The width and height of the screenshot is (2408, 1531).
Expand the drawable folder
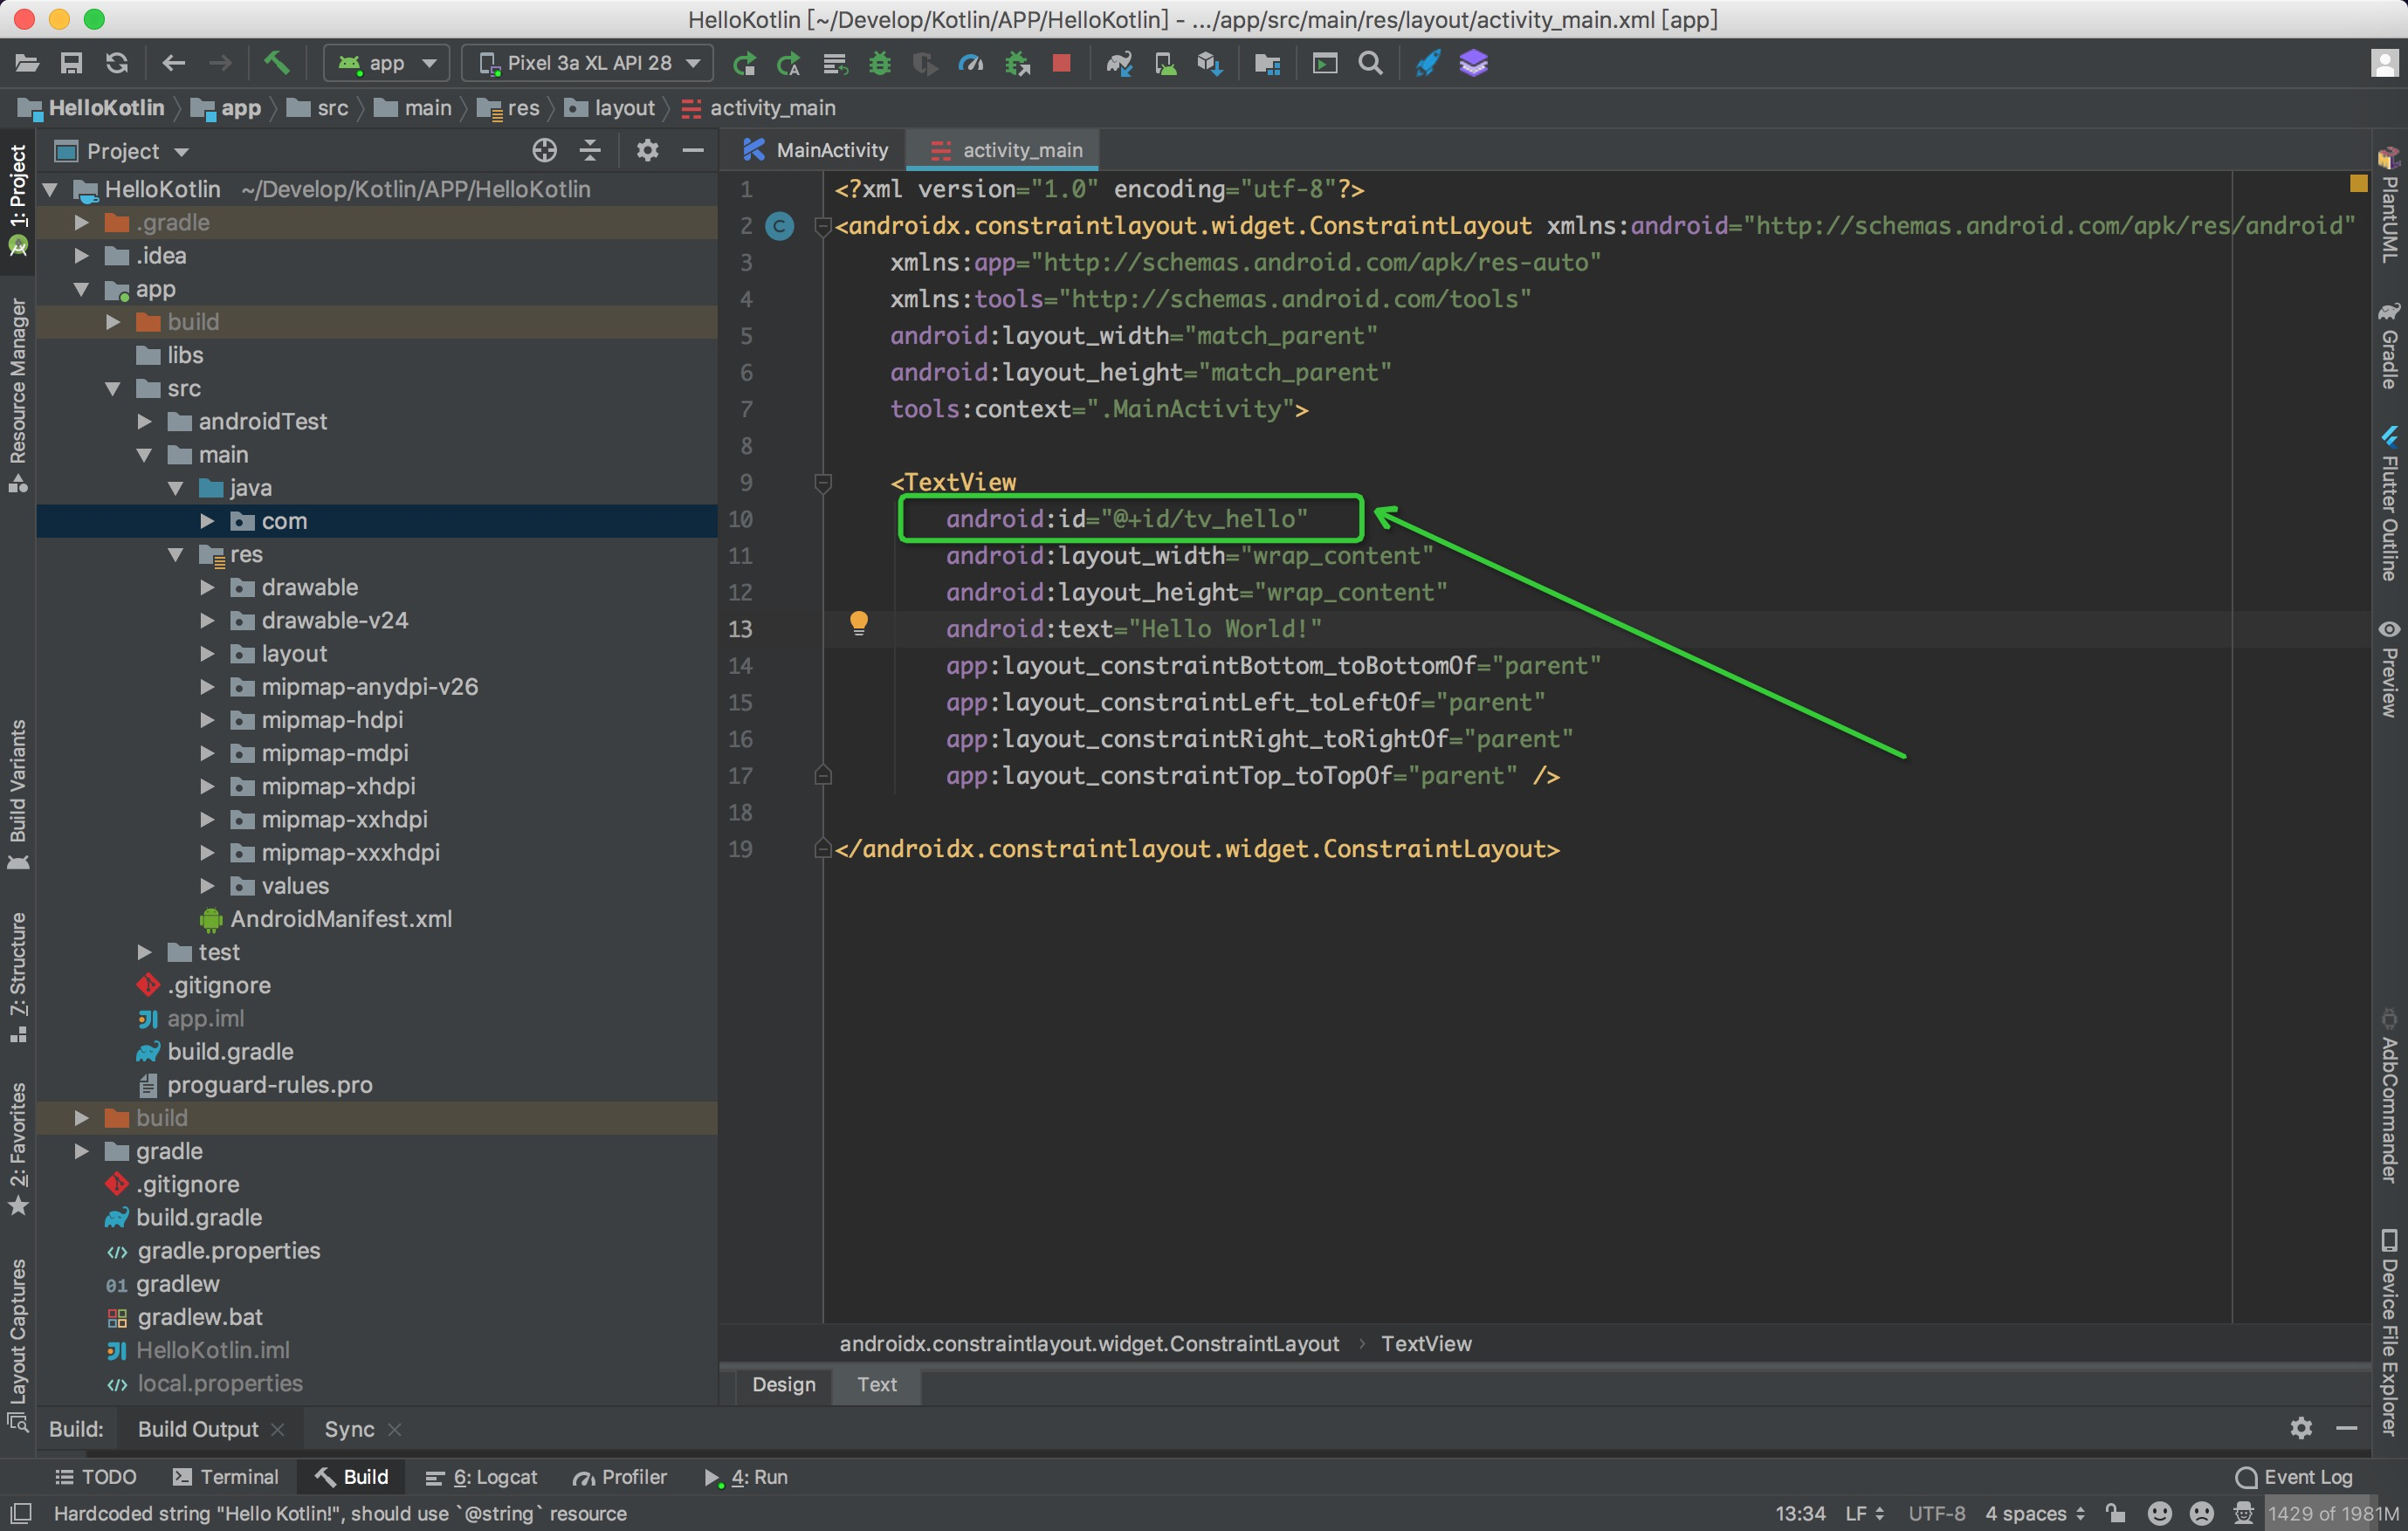click(207, 587)
